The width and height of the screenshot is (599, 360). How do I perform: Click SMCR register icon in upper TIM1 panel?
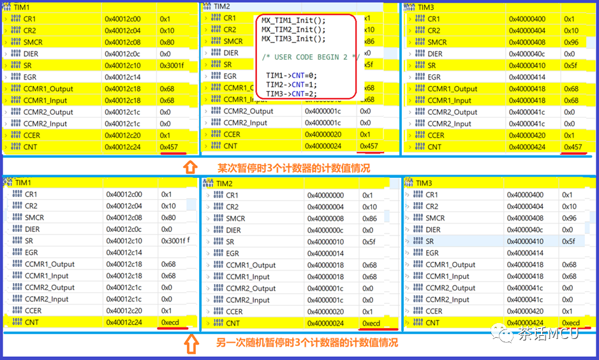pyautogui.click(x=16, y=41)
